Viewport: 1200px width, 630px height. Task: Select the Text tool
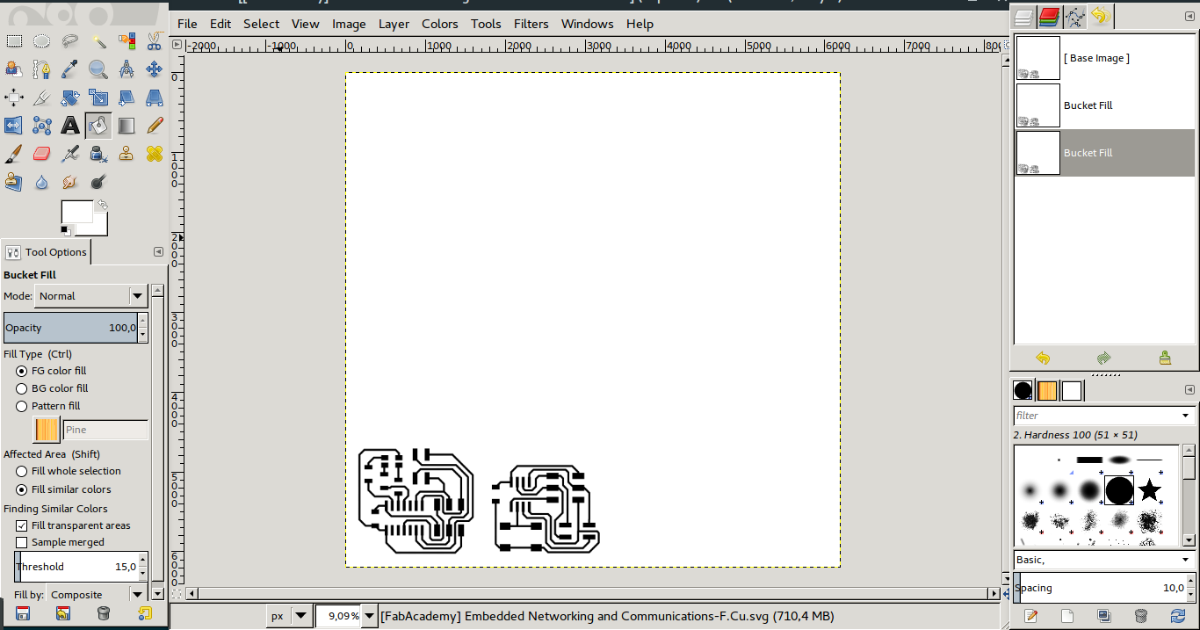pyautogui.click(x=70, y=125)
